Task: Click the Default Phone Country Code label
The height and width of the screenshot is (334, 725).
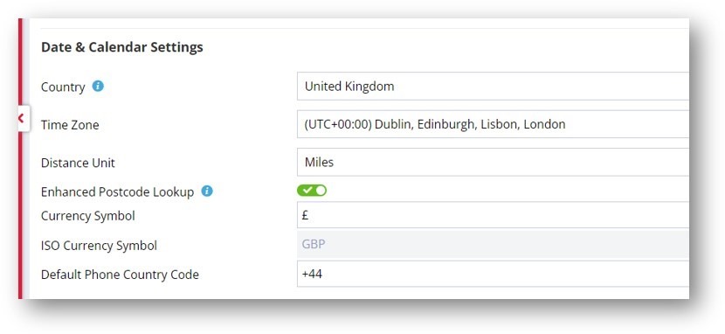Action: [120, 275]
